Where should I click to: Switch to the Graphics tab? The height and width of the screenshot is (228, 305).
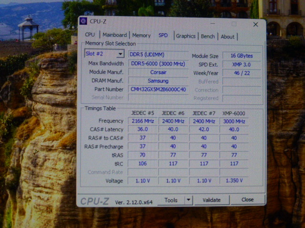click(186, 36)
